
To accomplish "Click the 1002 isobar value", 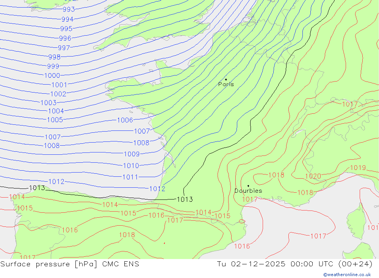I will coord(58,94).
